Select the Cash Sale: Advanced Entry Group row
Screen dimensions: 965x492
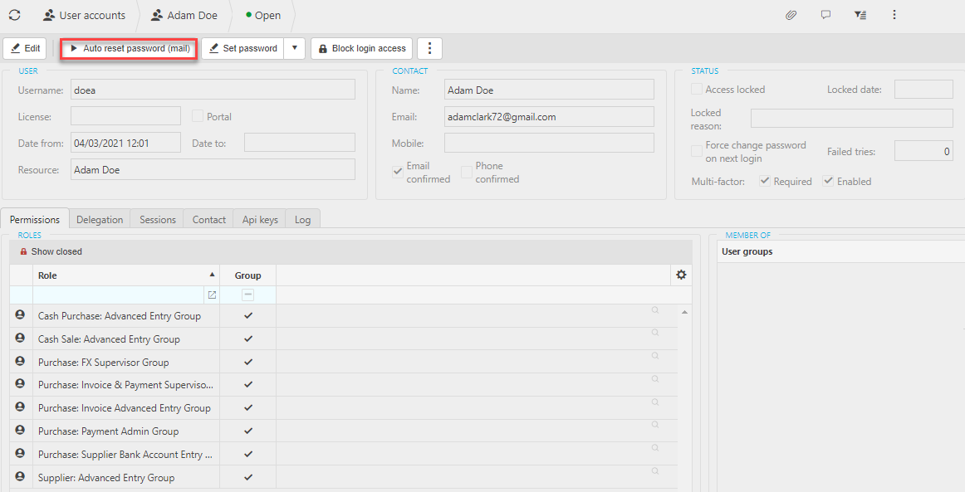coord(344,339)
